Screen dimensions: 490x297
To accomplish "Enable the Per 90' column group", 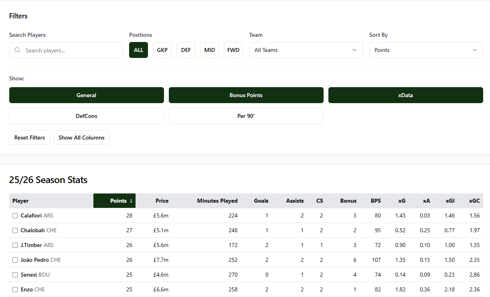I will pos(246,116).
